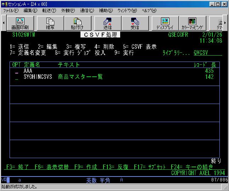Click the 5=CSVF表示 option label
229x191 pixels.
140,47
